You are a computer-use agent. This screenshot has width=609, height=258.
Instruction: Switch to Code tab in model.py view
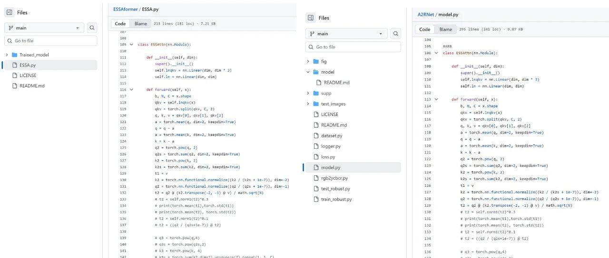click(x=425, y=29)
